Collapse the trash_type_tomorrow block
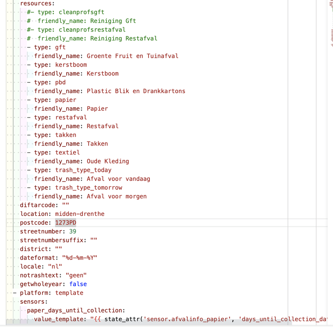 [28, 187]
